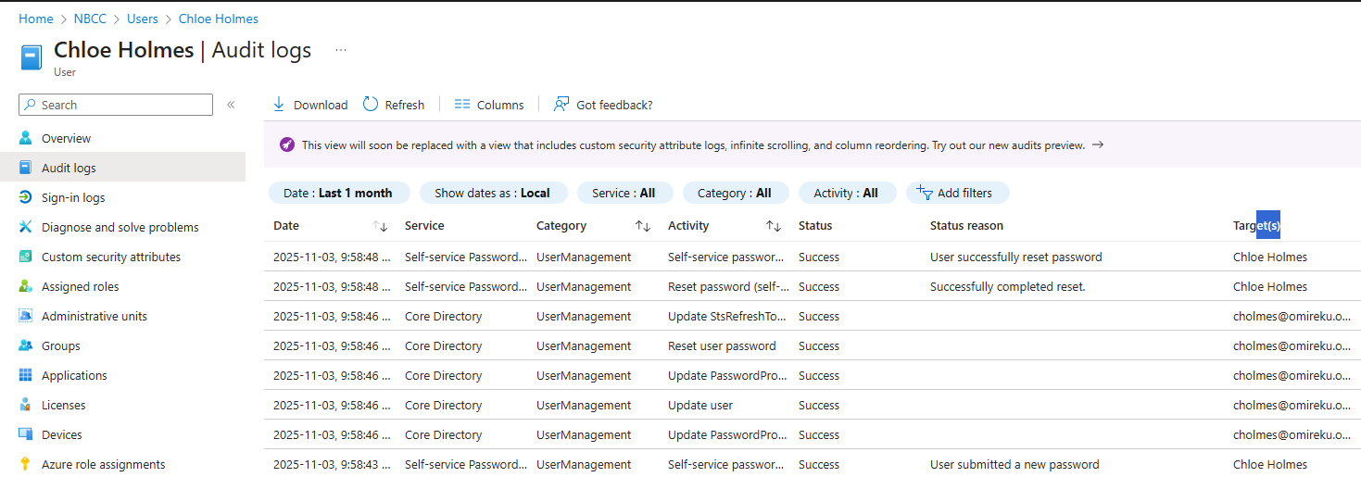Click the Add filters funnel icon
Screen dimensions: 1361x477
[x=924, y=192]
